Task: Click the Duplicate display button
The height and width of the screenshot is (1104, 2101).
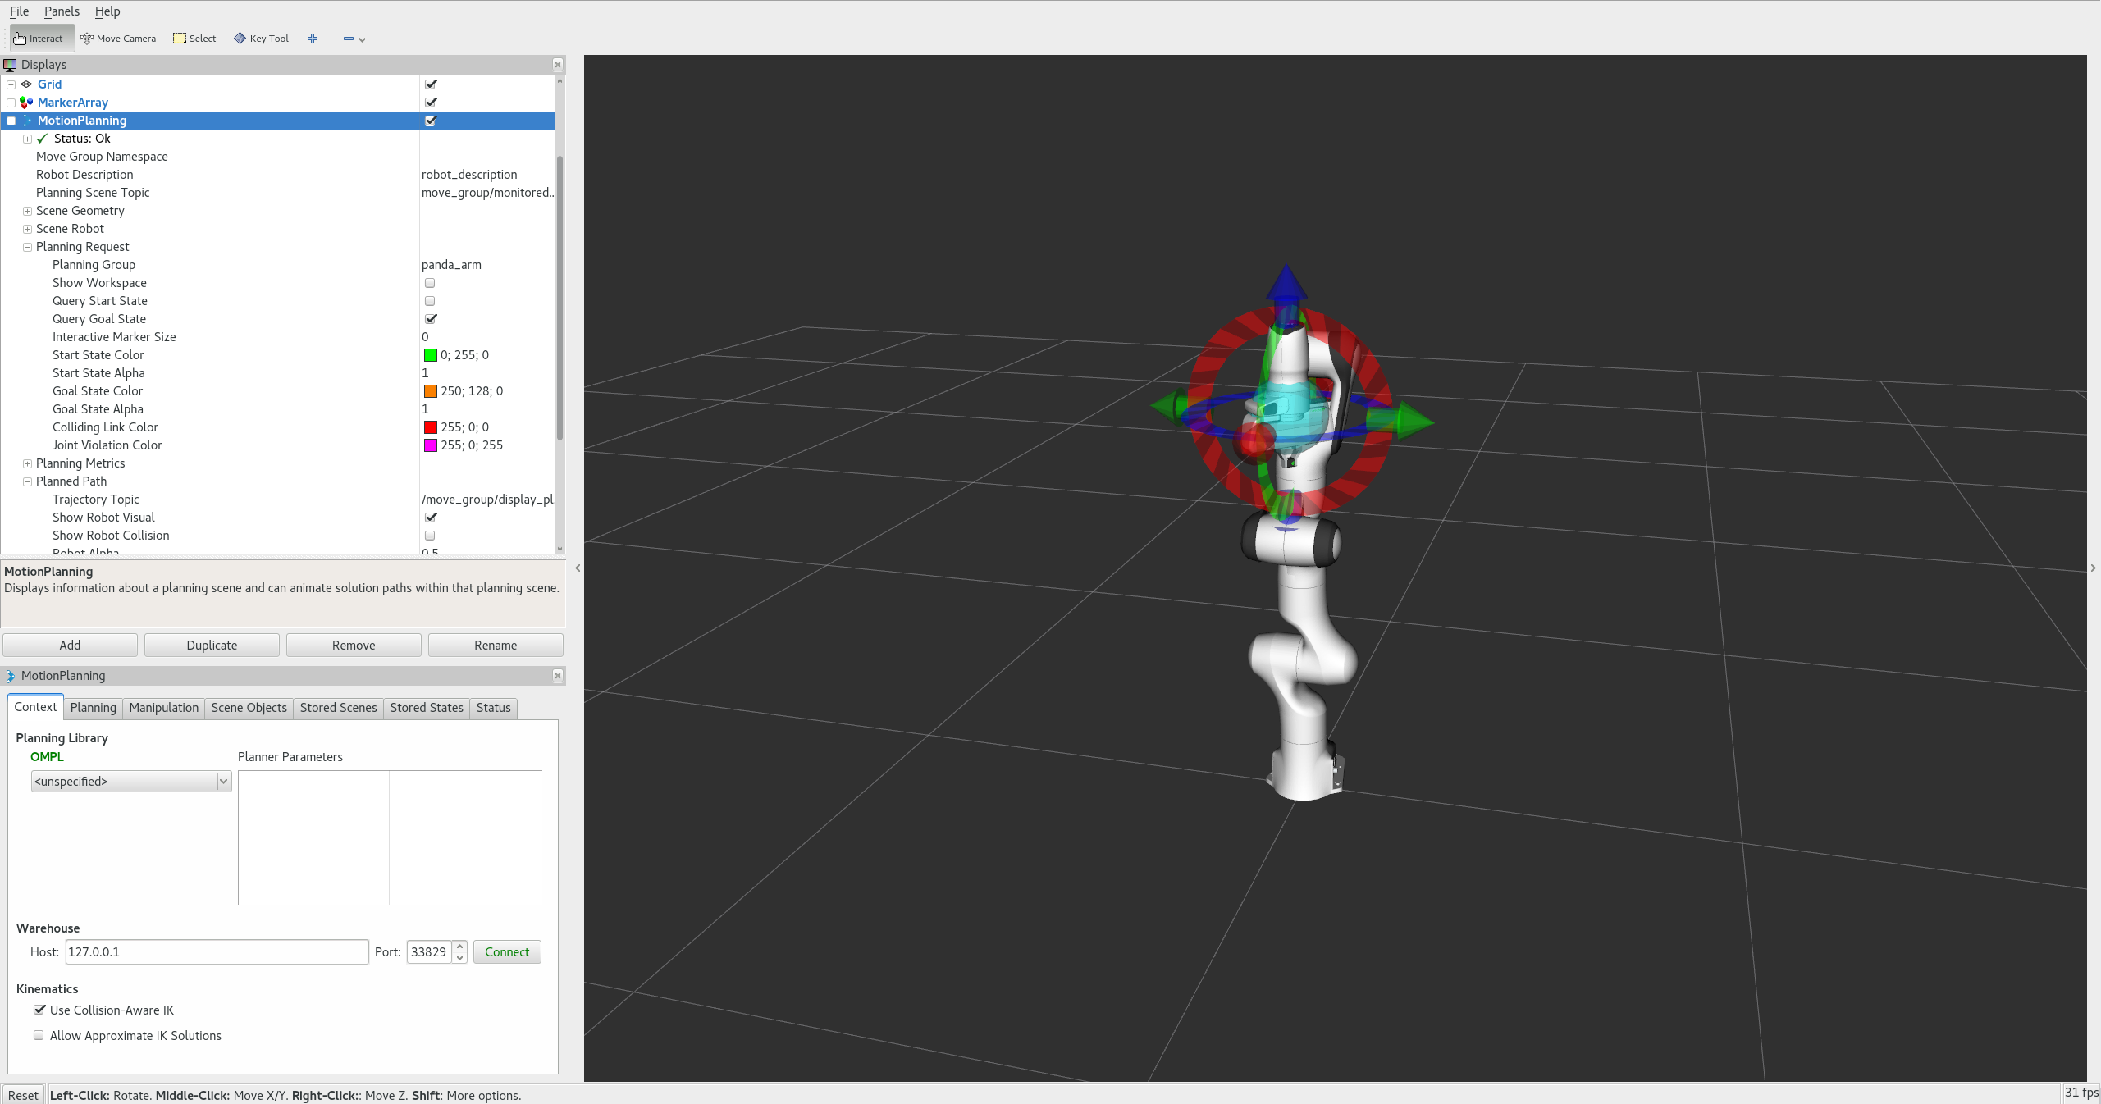Action: coord(212,646)
